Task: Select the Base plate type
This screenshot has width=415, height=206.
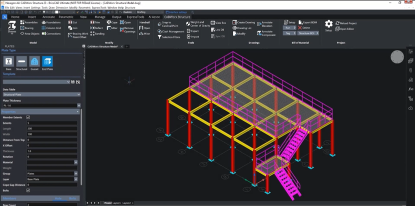Action: click(8, 63)
